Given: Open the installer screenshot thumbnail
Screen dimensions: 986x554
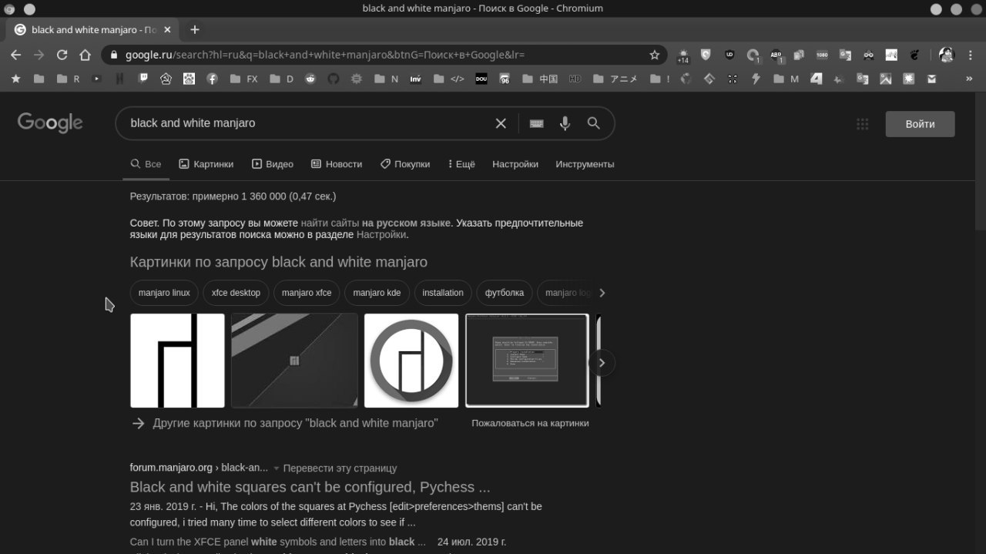Looking at the screenshot, I should (527, 361).
